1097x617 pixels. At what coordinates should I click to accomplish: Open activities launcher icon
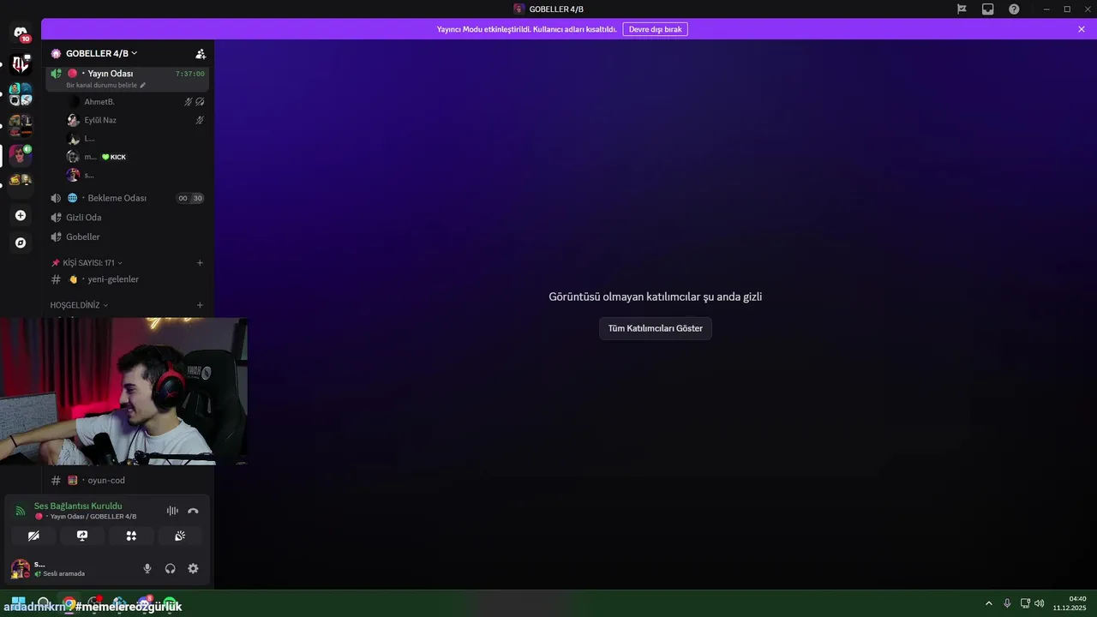(x=131, y=536)
